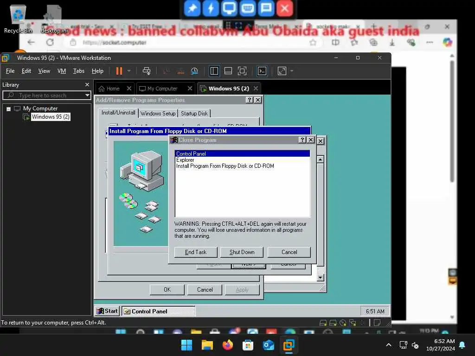The width and height of the screenshot is (475, 356).
Task: Open the console view icon in the VMware toolbar
Action: pos(262,71)
